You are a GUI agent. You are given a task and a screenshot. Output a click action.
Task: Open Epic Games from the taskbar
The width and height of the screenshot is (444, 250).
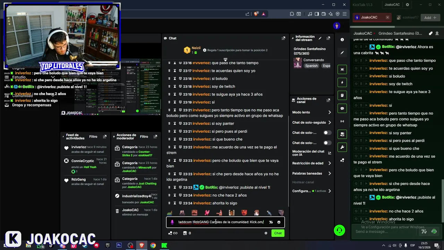click(x=108, y=245)
